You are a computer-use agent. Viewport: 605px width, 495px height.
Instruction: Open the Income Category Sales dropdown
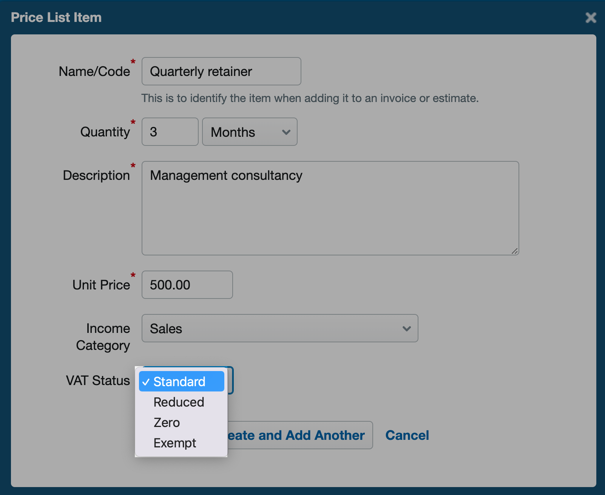(280, 328)
